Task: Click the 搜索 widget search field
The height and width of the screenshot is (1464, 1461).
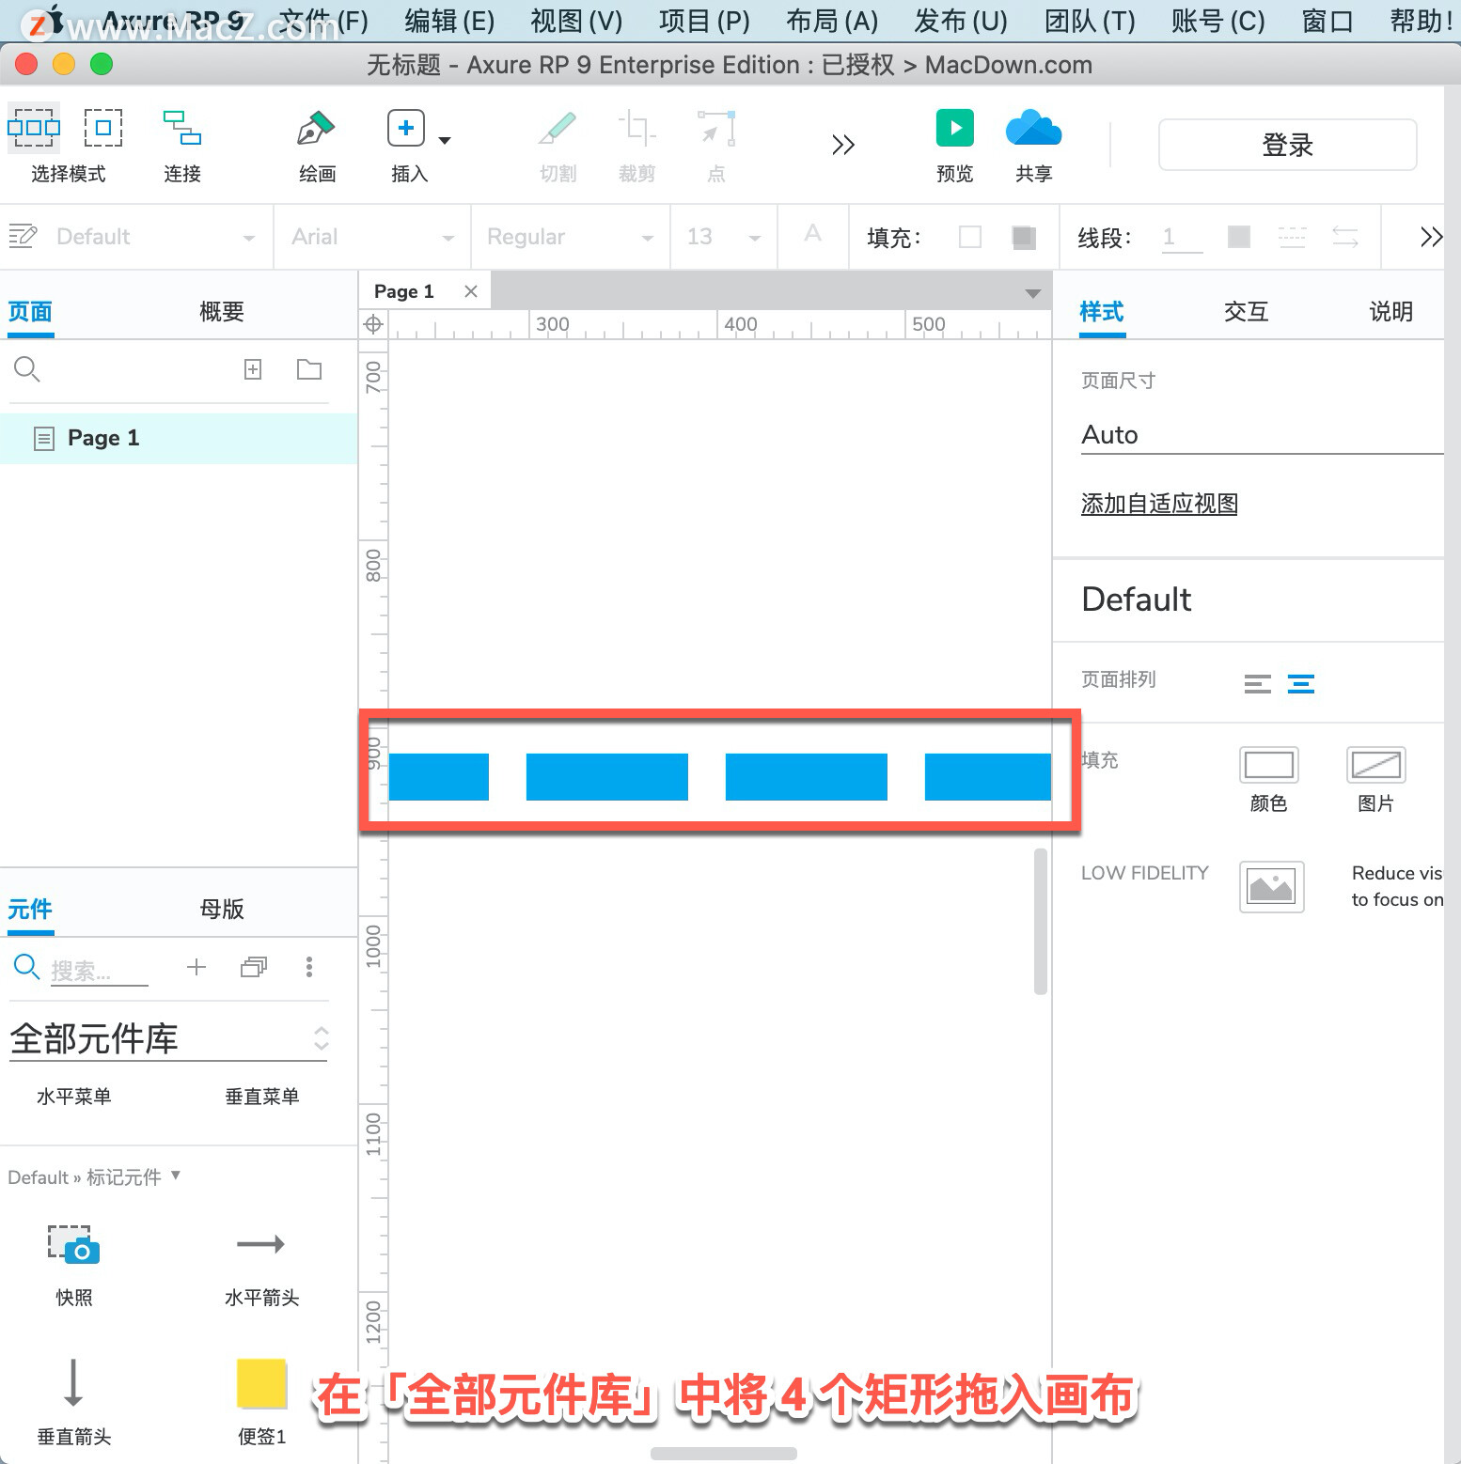Action: tap(99, 971)
